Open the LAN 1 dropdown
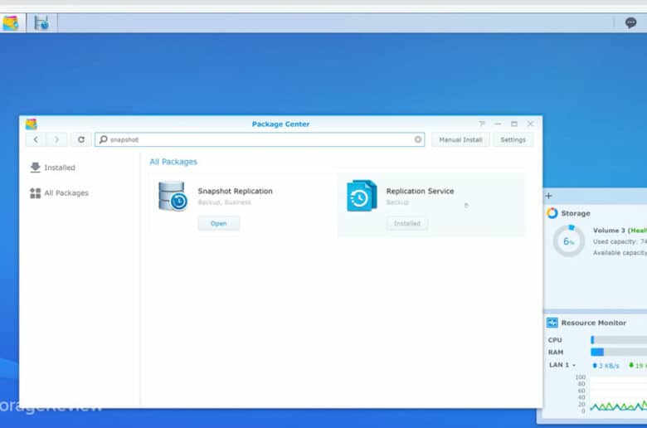647x428 pixels. click(562, 365)
